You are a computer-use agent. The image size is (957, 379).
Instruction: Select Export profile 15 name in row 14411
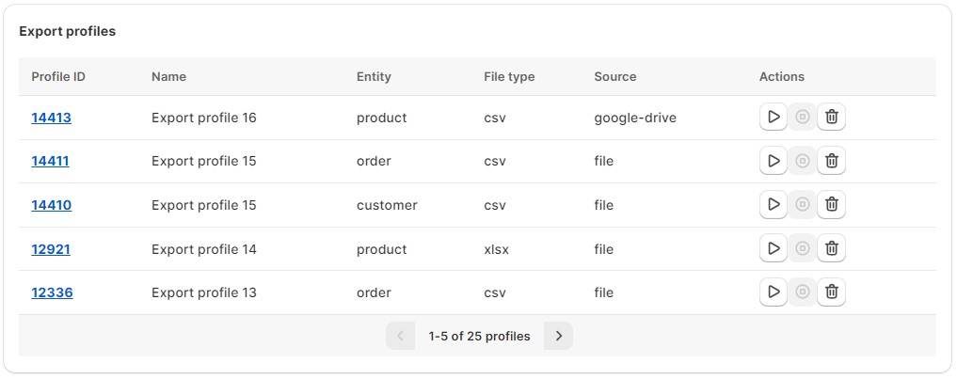point(204,161)
